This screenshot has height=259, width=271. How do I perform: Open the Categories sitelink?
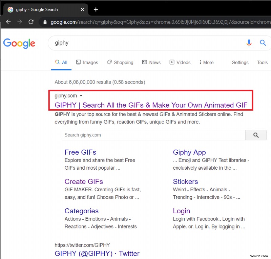point(82,211)
